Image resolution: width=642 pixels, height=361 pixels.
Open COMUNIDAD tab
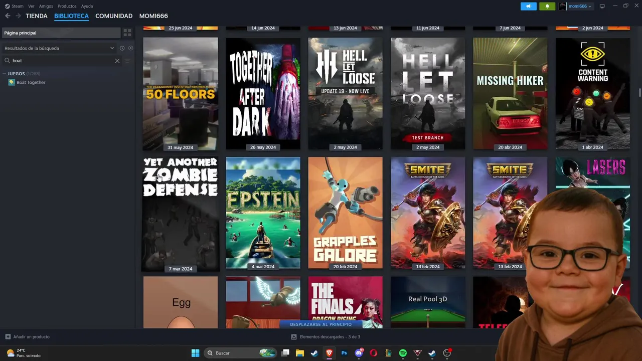(114, 16)
